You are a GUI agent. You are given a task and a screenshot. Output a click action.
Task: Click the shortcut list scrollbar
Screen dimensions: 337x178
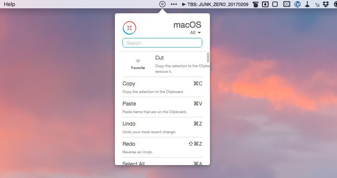pos(208,57)
